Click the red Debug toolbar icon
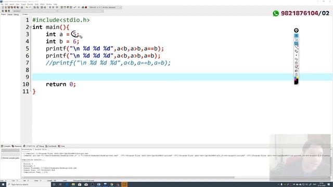This screenshot has width=333, height=187. point(86,7)
